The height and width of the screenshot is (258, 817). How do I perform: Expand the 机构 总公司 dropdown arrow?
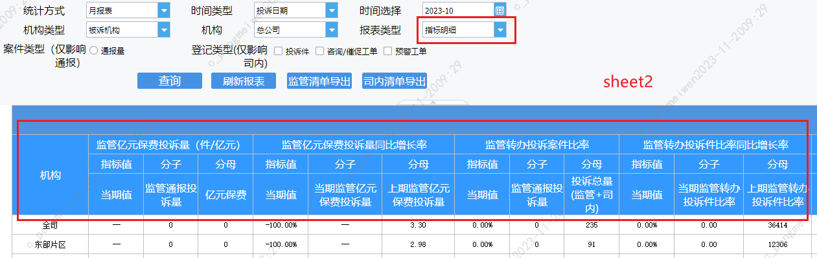[332, 30]
